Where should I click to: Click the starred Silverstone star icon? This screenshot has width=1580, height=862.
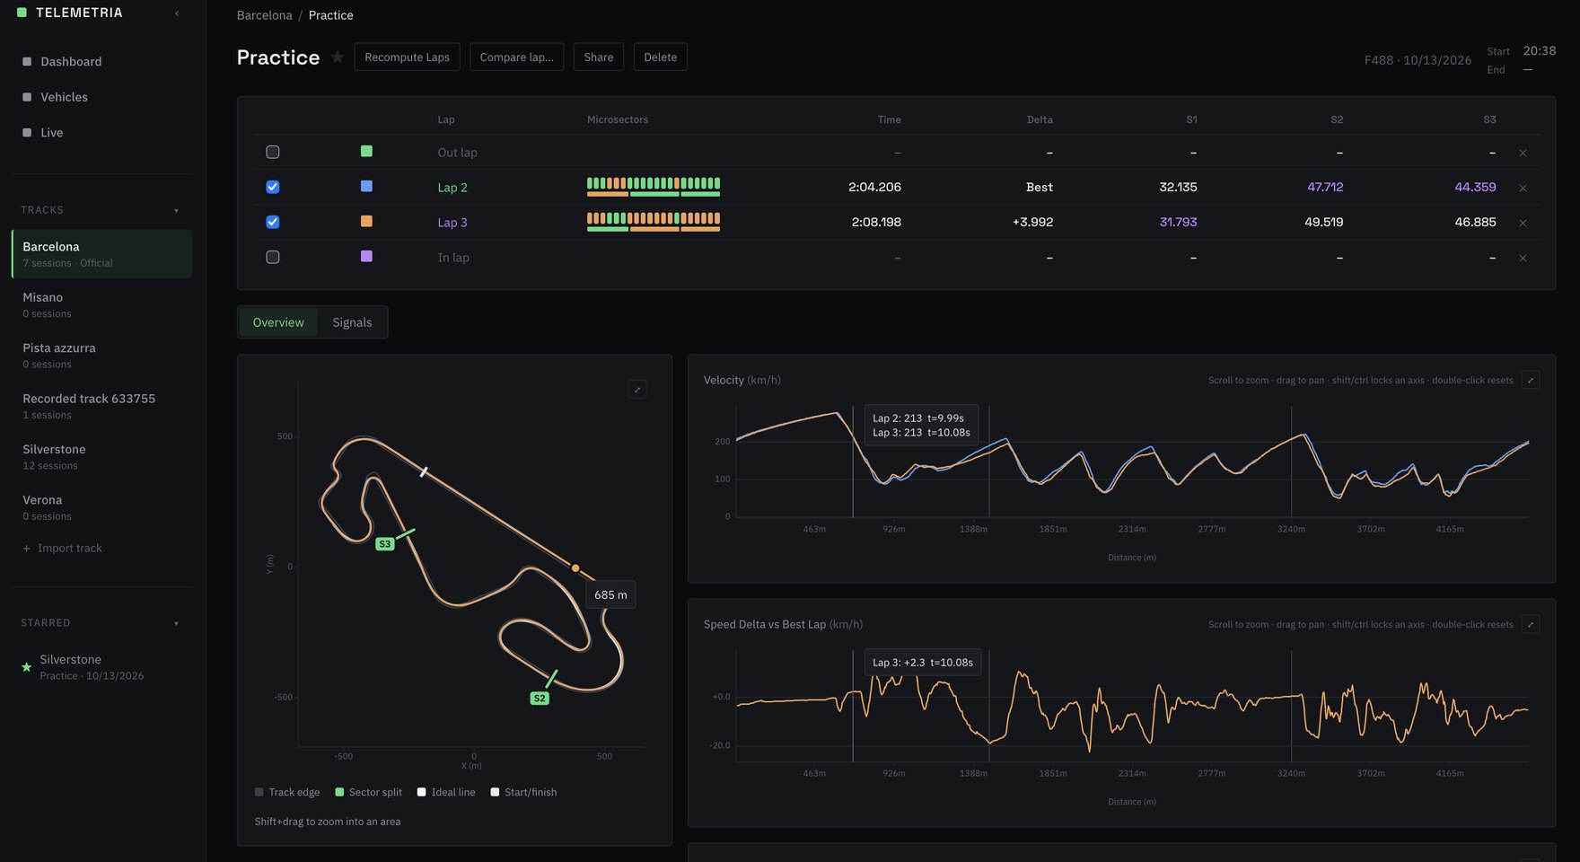[27, 667]
